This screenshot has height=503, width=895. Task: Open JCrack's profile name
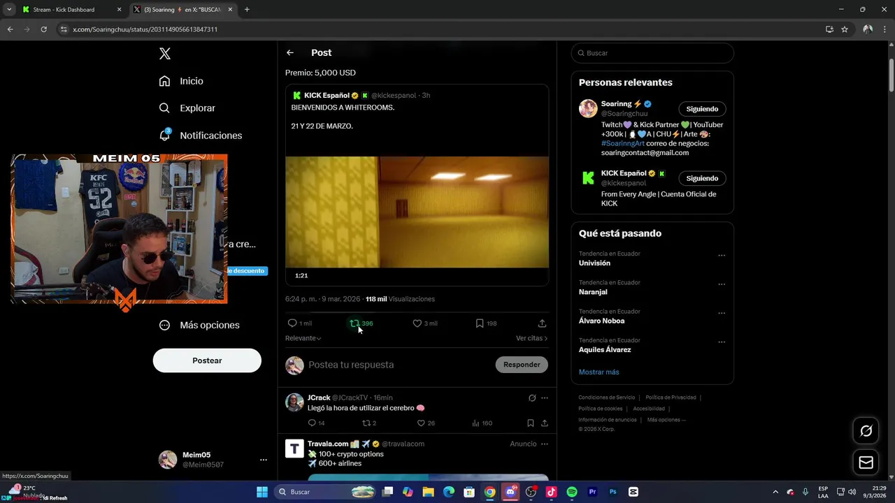[x=319, y=398]
